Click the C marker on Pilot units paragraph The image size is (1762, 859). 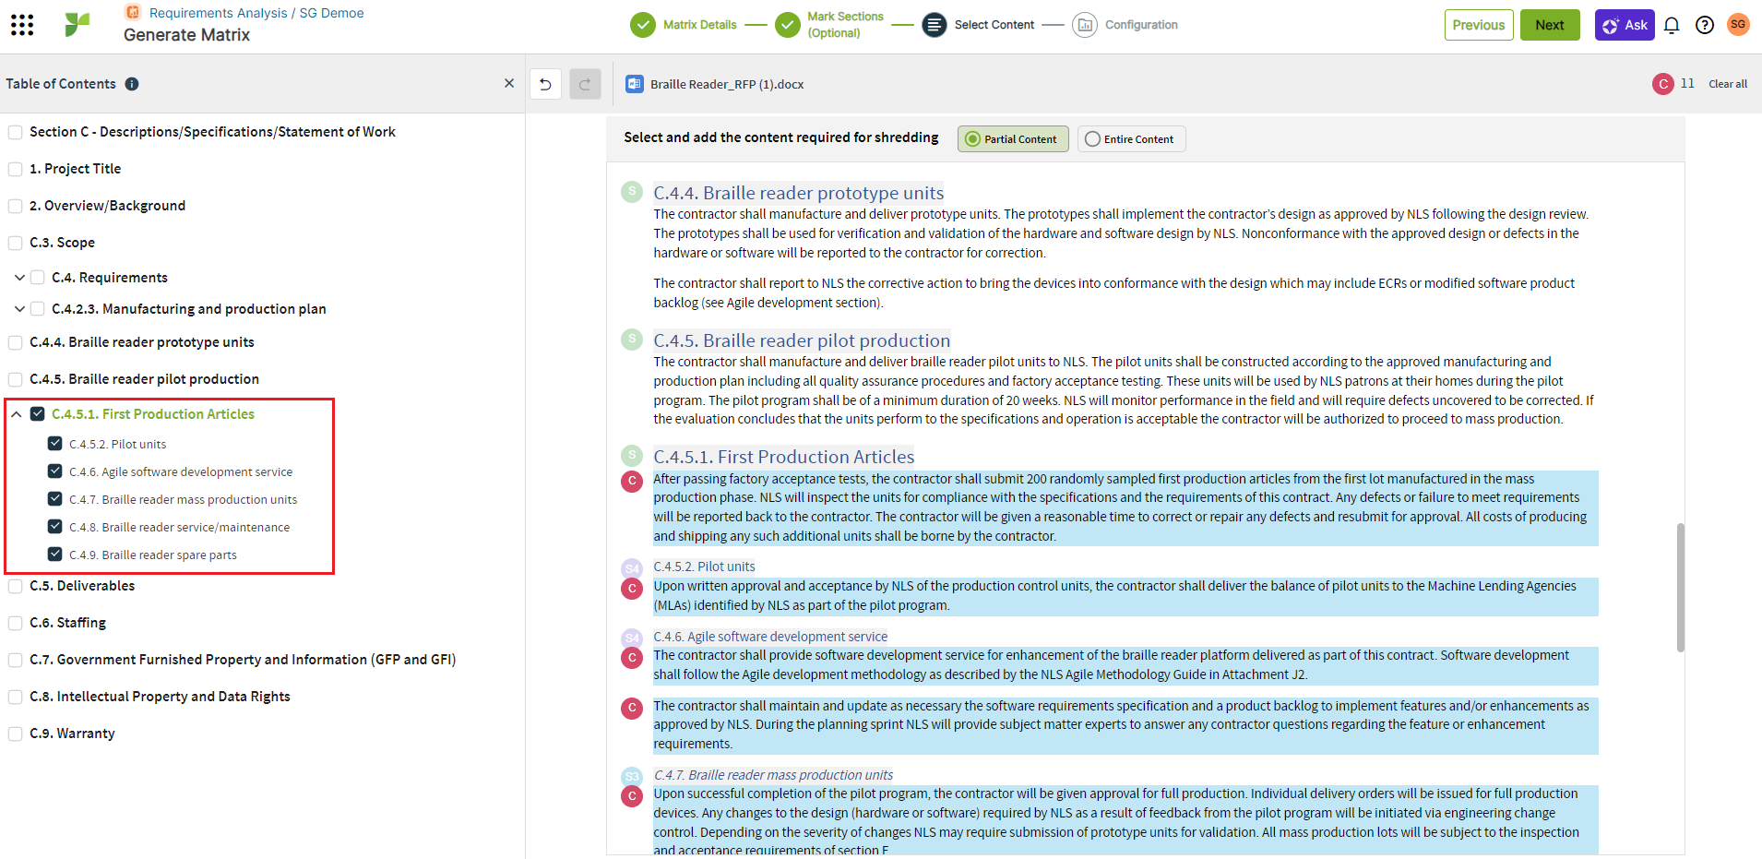[632, 588]
